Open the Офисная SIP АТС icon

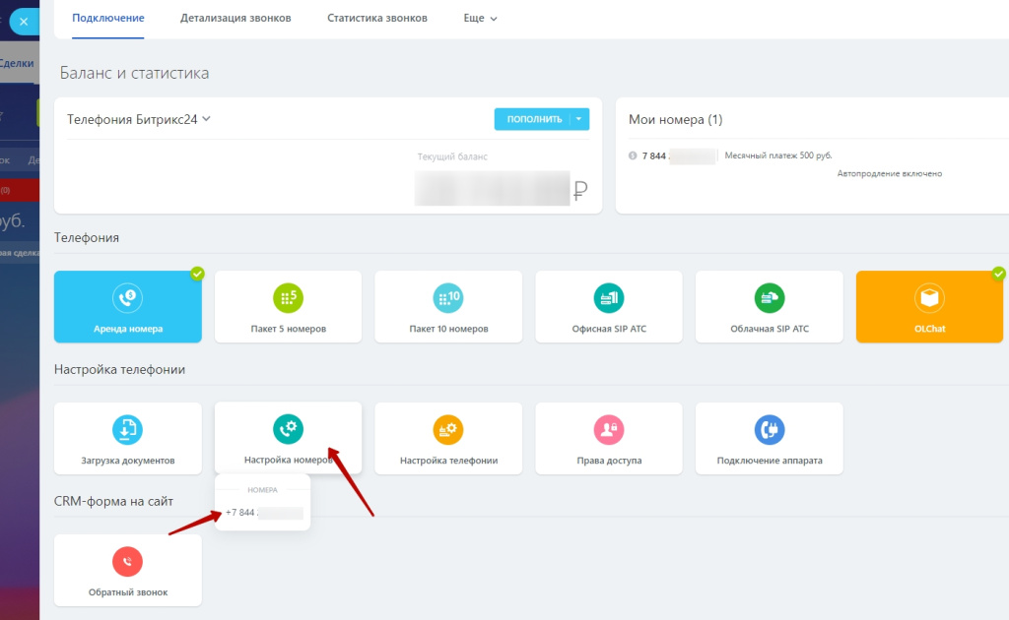click(x=609, y=297)
